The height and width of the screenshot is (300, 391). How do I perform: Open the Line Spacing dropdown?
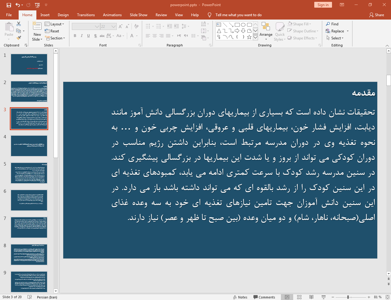click(x=185, y=26)
